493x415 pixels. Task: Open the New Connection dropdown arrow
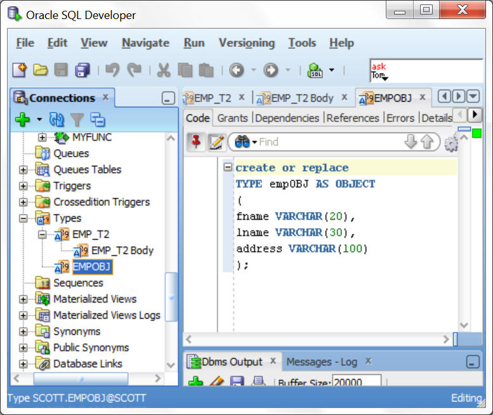(39, 119)
